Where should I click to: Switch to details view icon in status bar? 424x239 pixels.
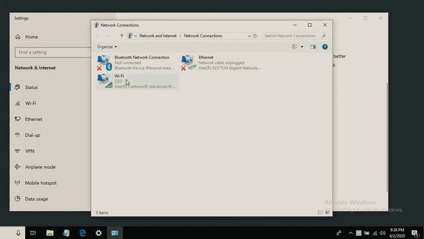(320, 212)
